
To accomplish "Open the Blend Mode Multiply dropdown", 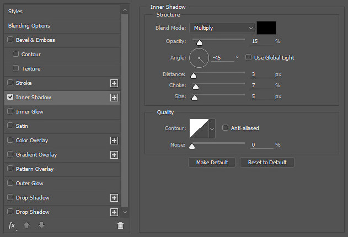I will click(x=222, y=28).
